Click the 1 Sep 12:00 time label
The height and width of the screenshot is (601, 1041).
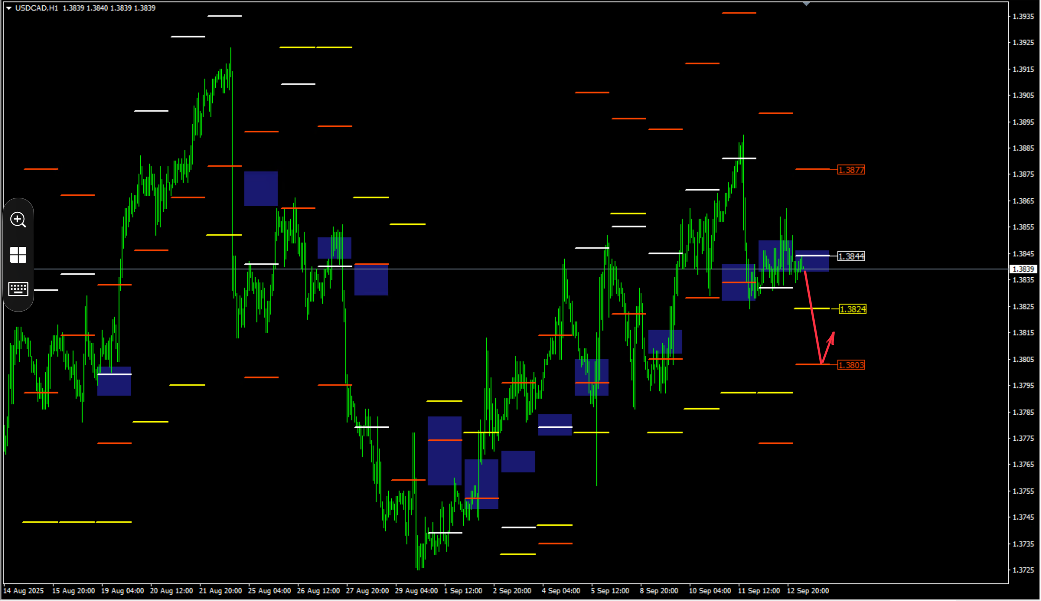click(463, 591)
